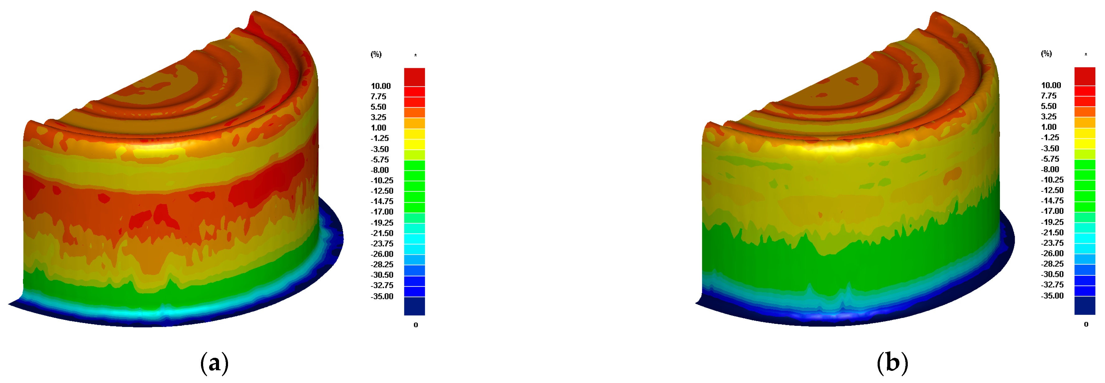
Task: Select the -17.00 value in right legend
Action: click(1052, 211)
